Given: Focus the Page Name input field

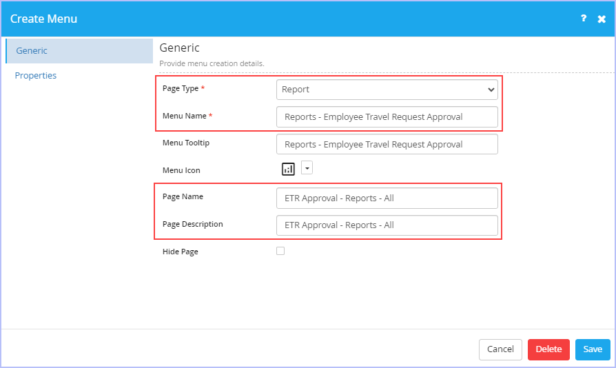Looking at the screenshot, I should (x=387, y=198).
